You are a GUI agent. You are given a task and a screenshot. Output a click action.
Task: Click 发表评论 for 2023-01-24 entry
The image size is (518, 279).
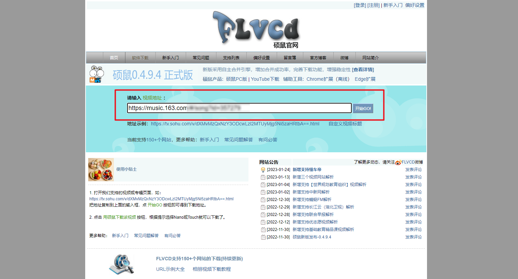413,170
